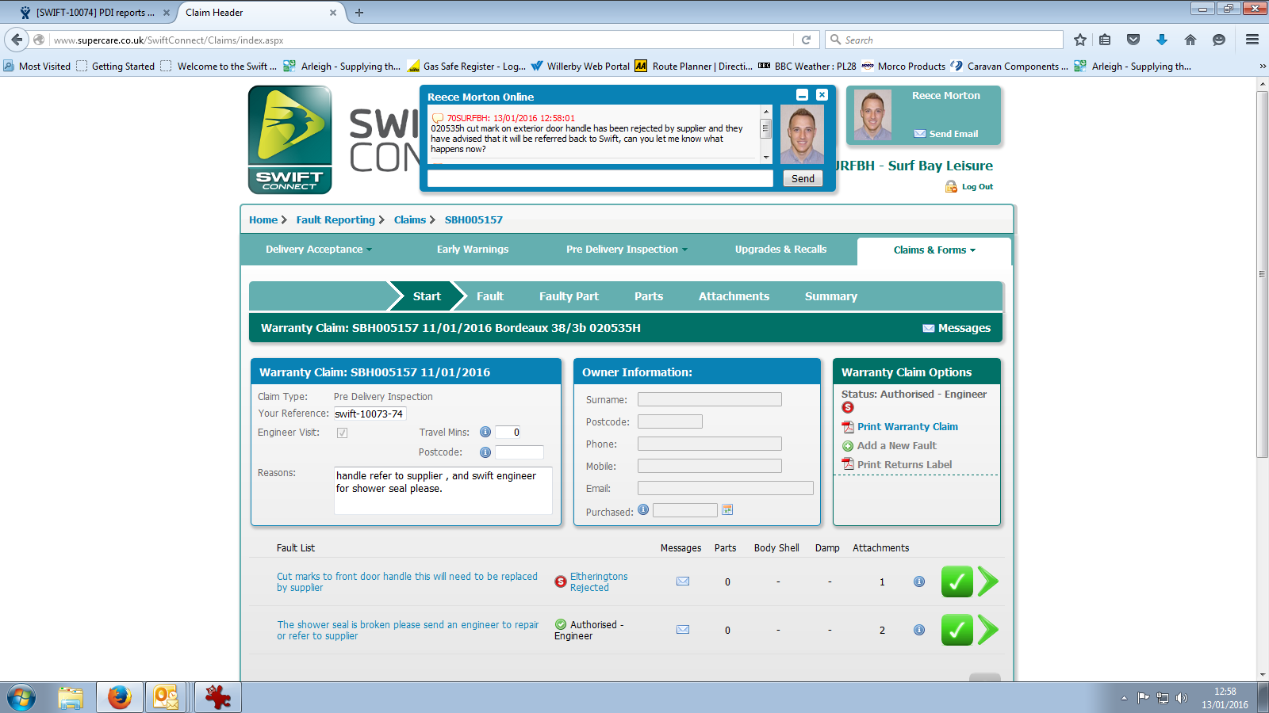Expand the Pre Delivery Inspection menu

point(627,250)
